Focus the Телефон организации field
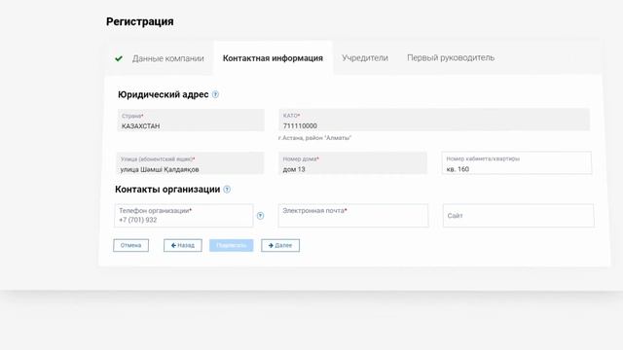The height and width of the screenshot is (350, 623). point(184,216)
